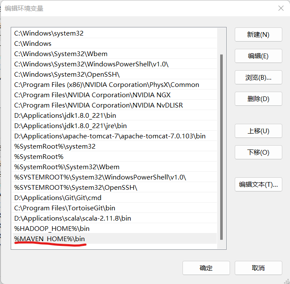290x284 pixels.
Task: Open 编辑文本(T)... text editor
Action: 258,185
